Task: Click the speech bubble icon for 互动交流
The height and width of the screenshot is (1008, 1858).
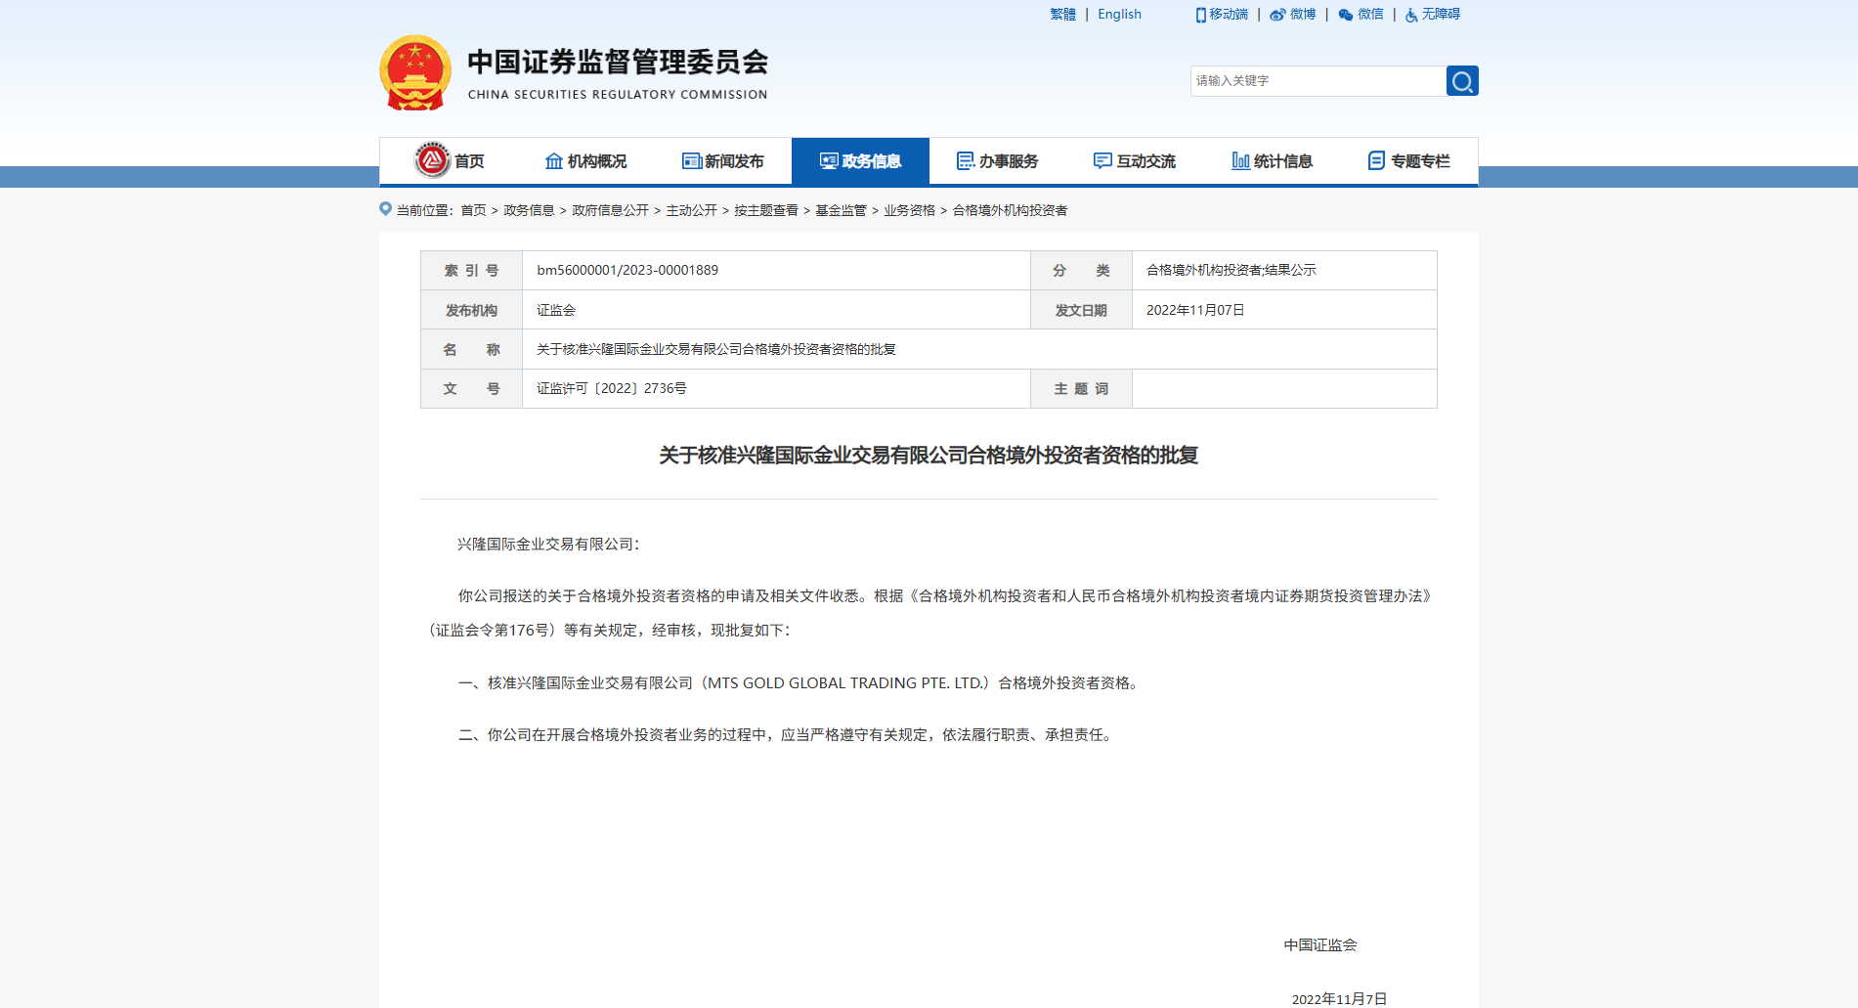Action: click(1102, 160)
